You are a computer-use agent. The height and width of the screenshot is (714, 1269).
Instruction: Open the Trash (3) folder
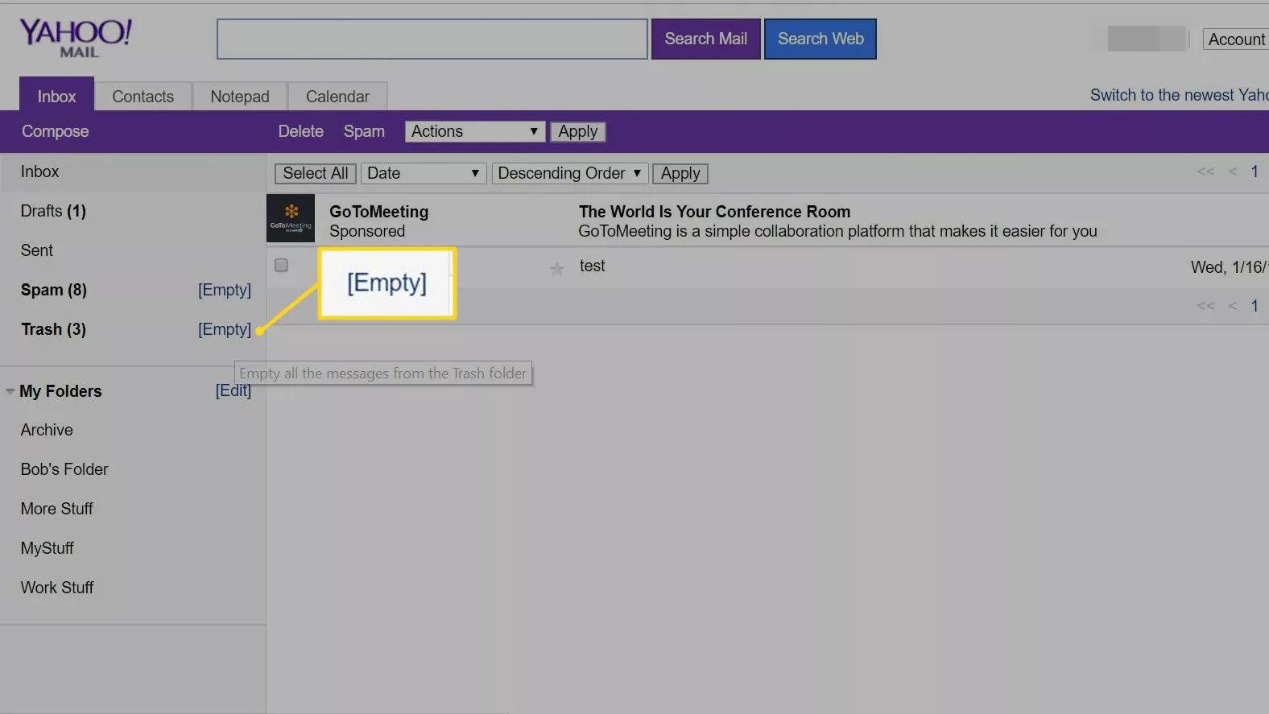[53, 329]
